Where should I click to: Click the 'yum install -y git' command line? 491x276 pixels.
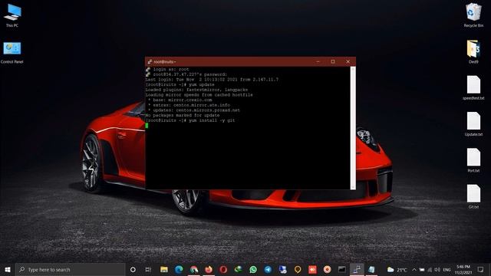(189, 120)
